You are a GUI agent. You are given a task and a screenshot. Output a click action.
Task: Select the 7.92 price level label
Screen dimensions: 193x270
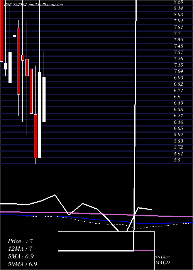click(x=178, y=21)
